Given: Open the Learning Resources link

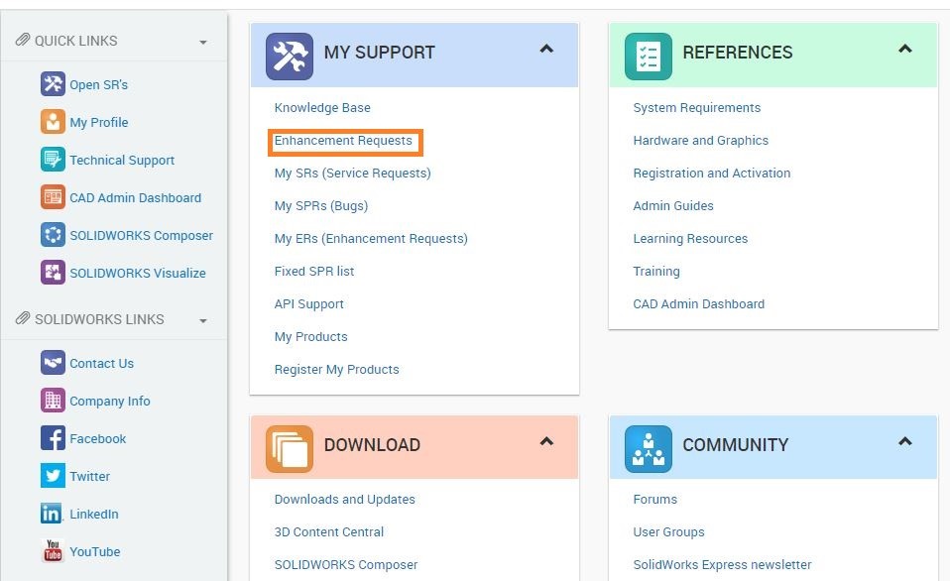Looking at the screenshot, I should click(x=690, y=239).
